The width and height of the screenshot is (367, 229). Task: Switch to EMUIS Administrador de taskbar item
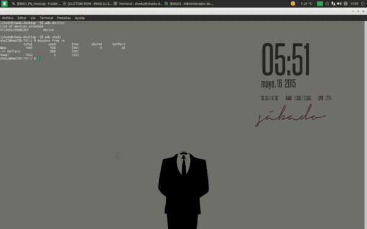(189, 4)
